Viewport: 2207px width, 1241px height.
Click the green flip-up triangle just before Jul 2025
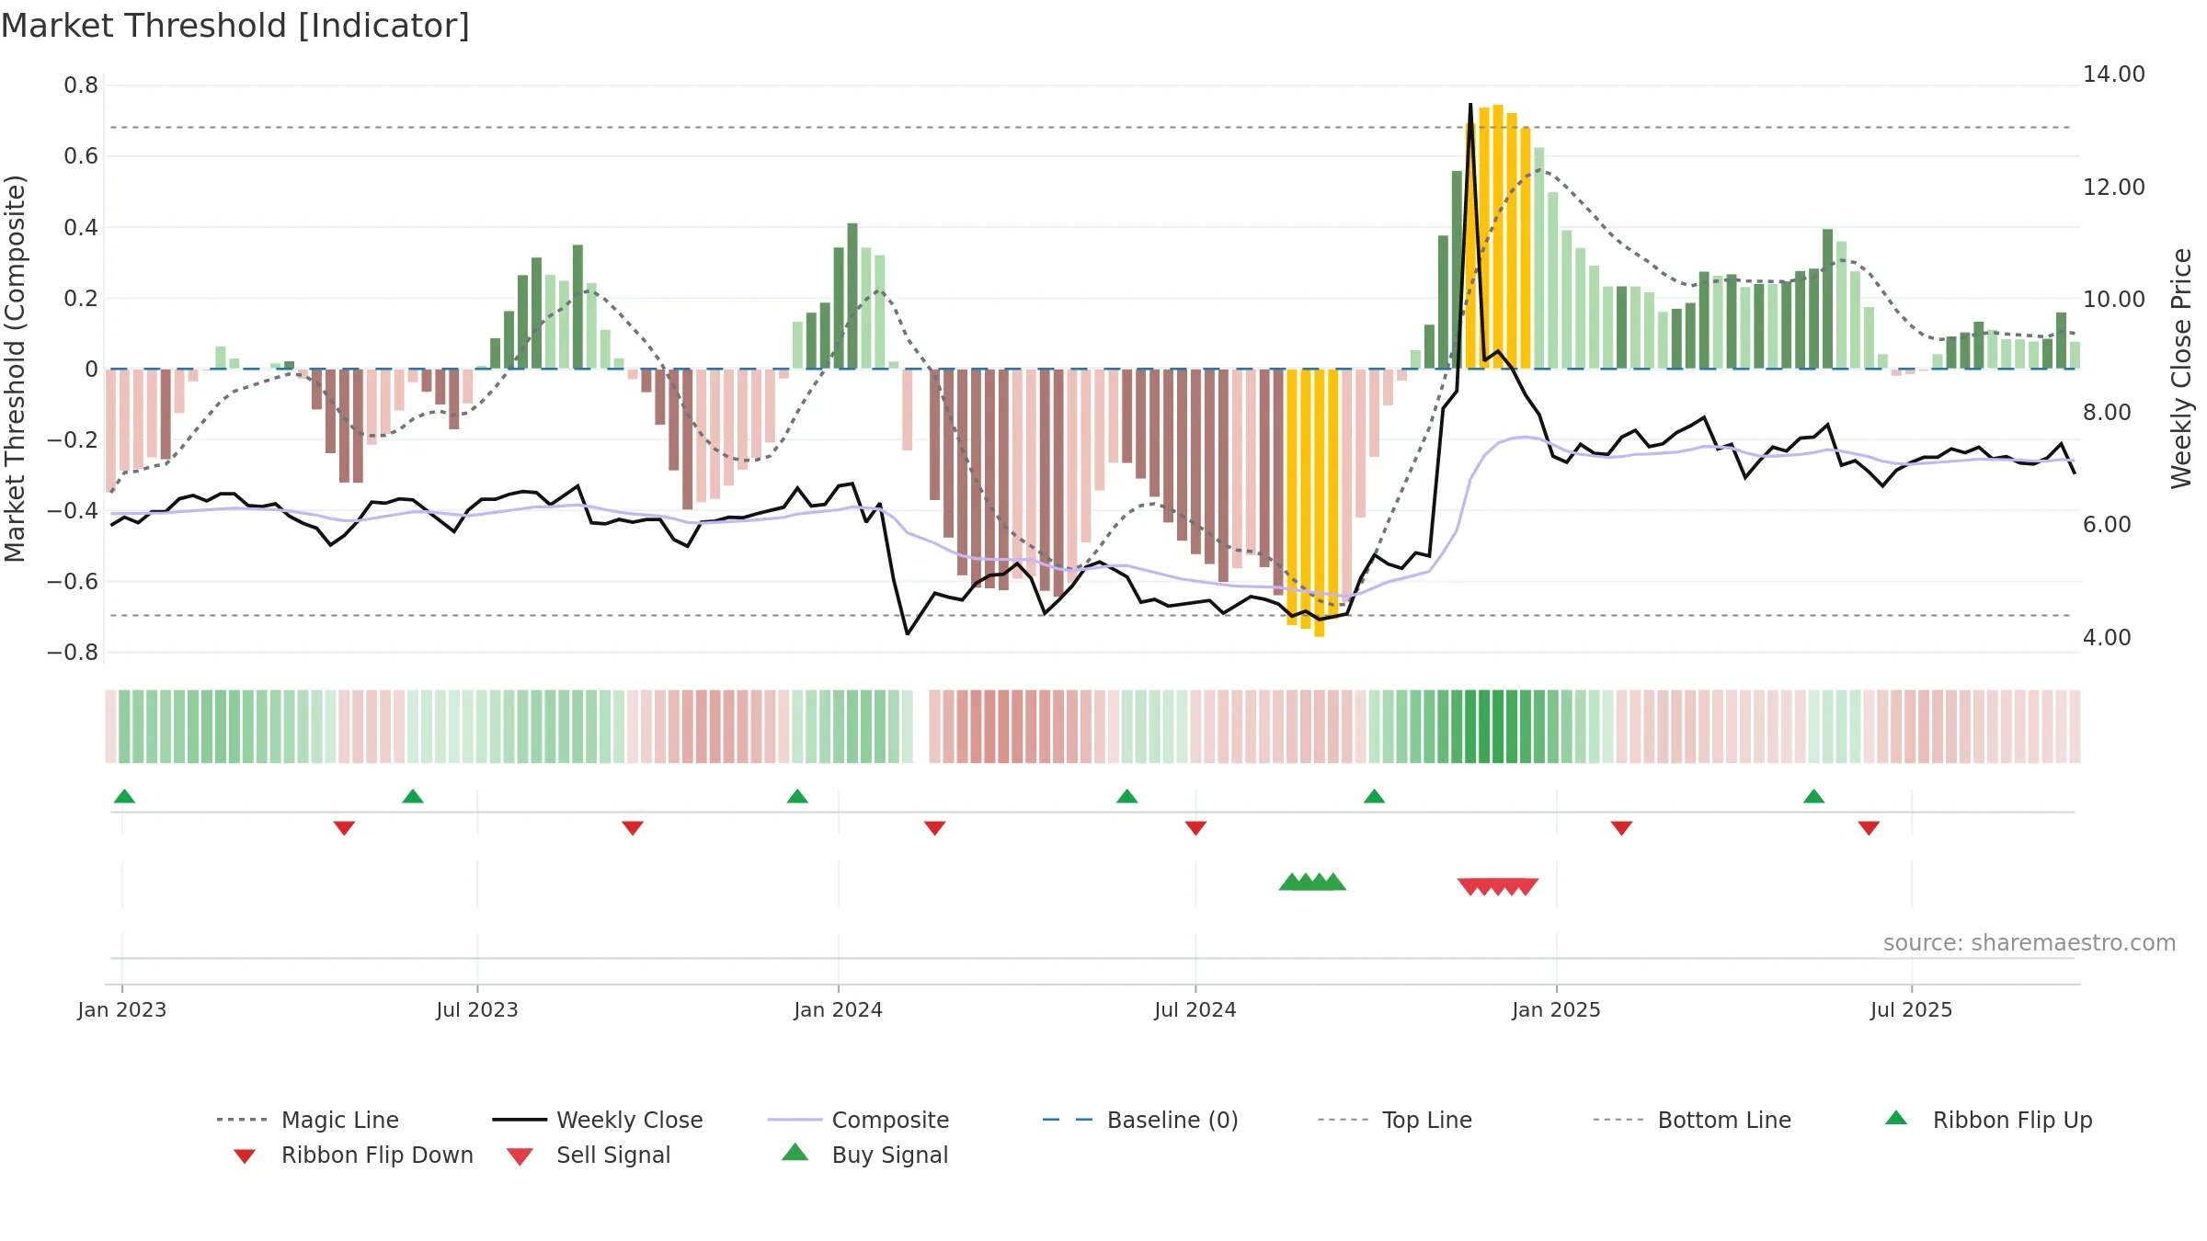pyautogui.click(x=1814, y=796)
